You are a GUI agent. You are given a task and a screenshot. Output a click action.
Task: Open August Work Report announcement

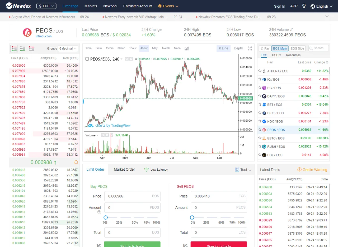tap(43, 17)
